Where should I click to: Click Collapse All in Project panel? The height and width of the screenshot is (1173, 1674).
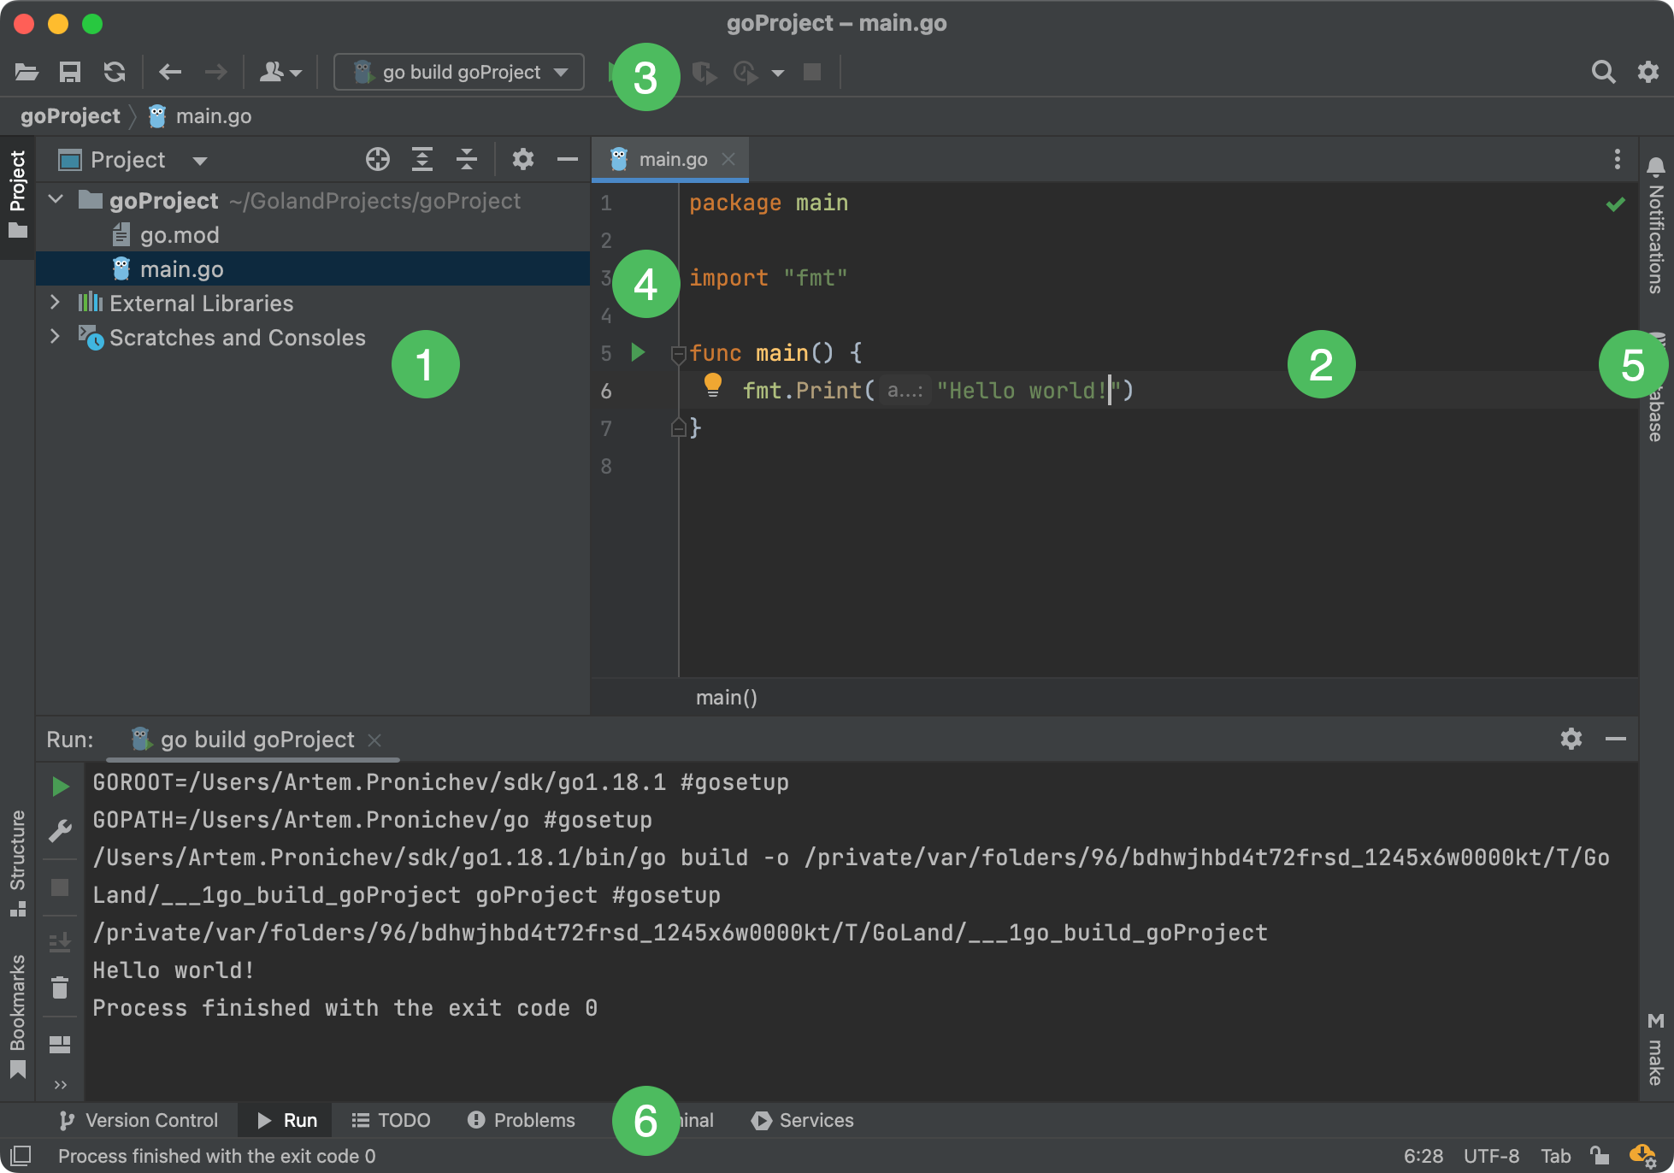point(467,160)
